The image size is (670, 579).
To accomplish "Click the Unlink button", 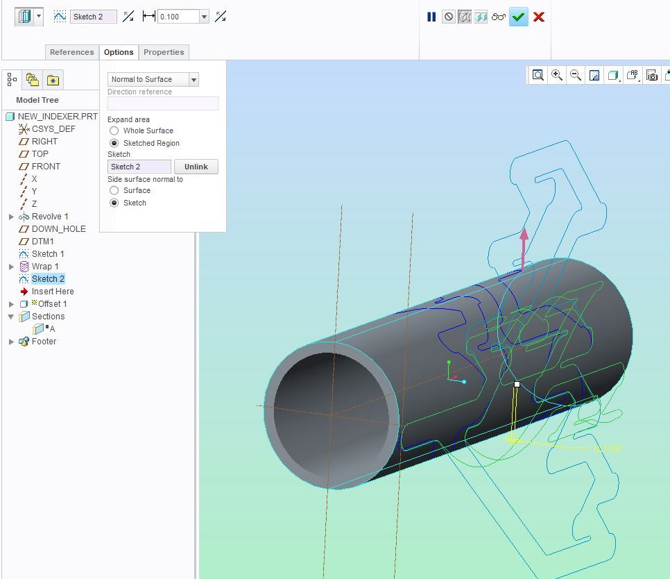I will click(x=196, y=167).
